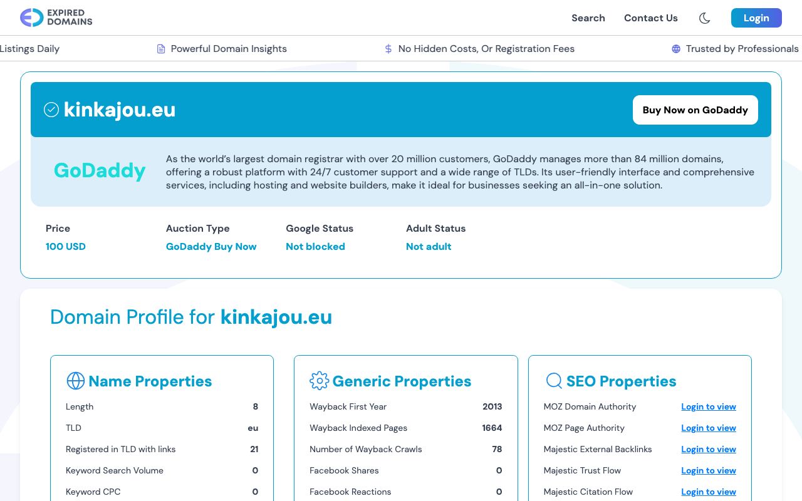Click Login to view for Majestic Citation Flow
The image size is (802, 501).
[709, 492]
